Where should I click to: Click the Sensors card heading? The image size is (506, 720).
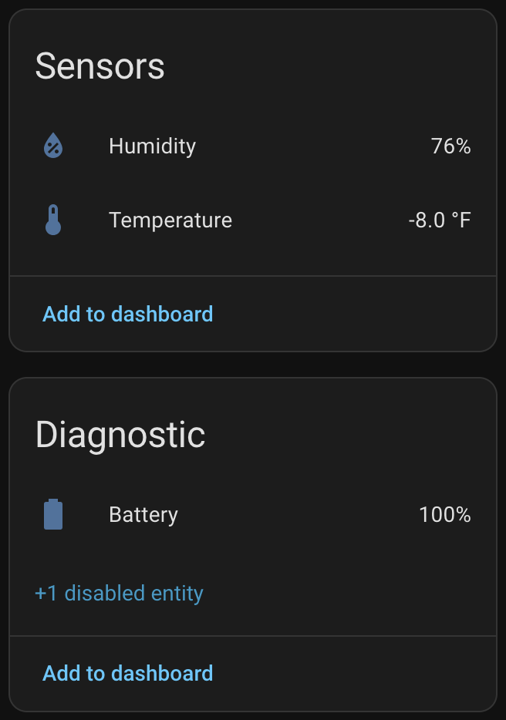tap(100, 66)
